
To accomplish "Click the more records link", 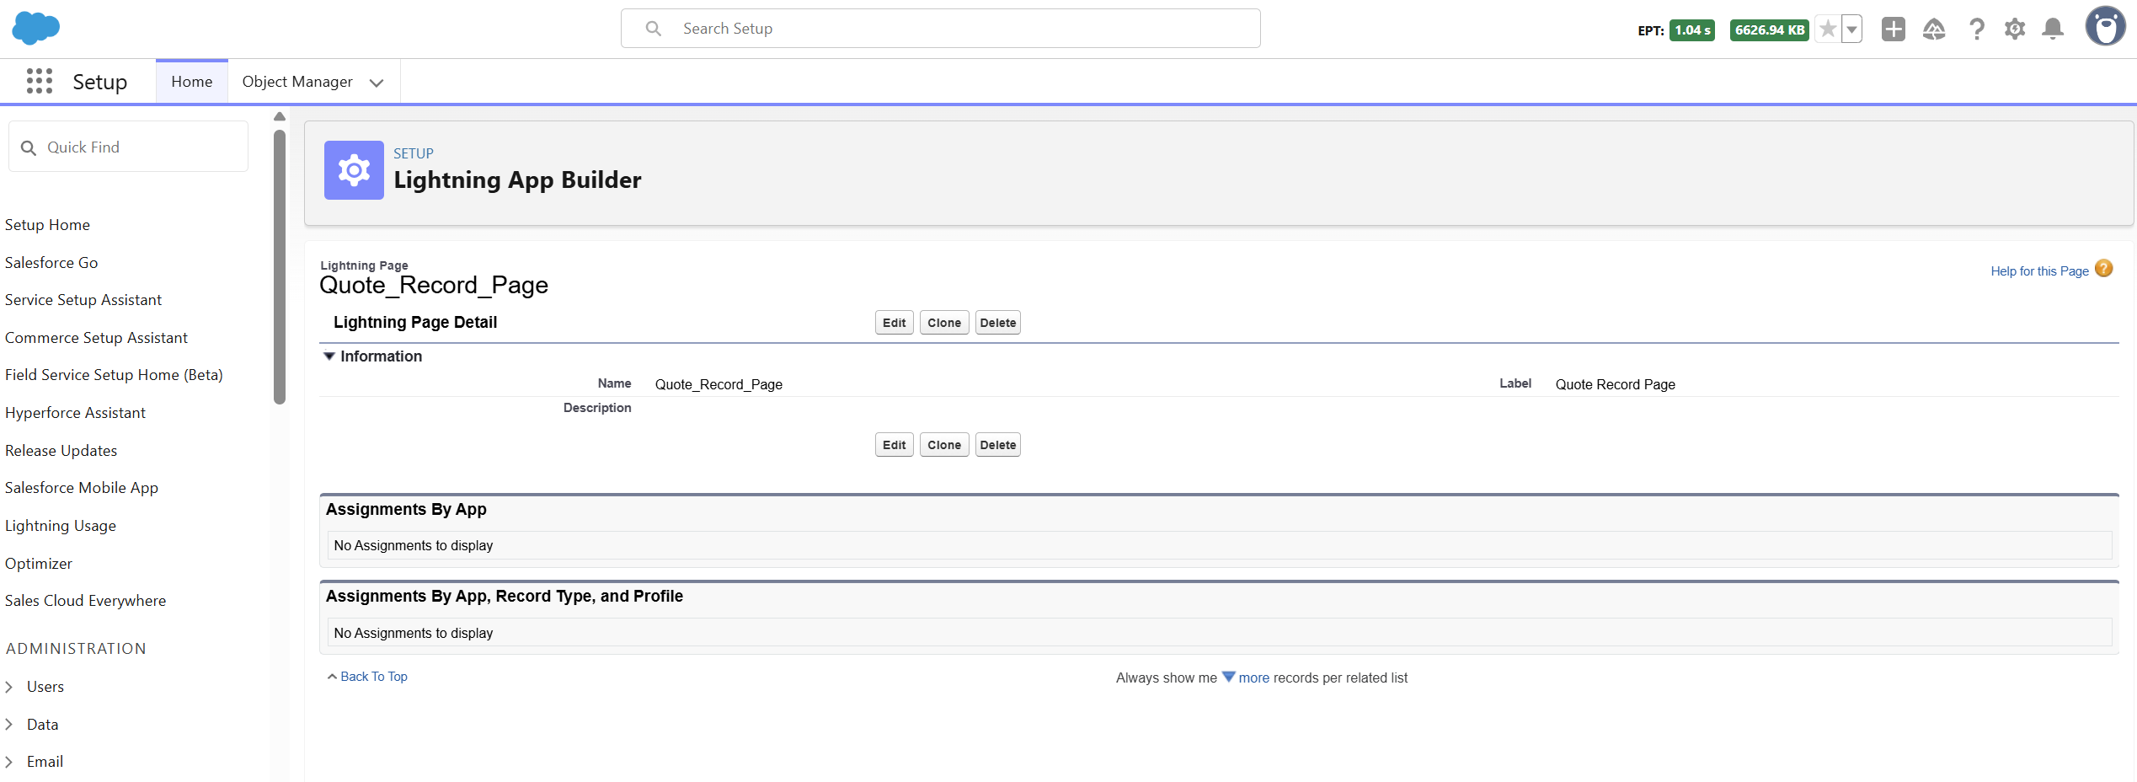I will 1253,678.
